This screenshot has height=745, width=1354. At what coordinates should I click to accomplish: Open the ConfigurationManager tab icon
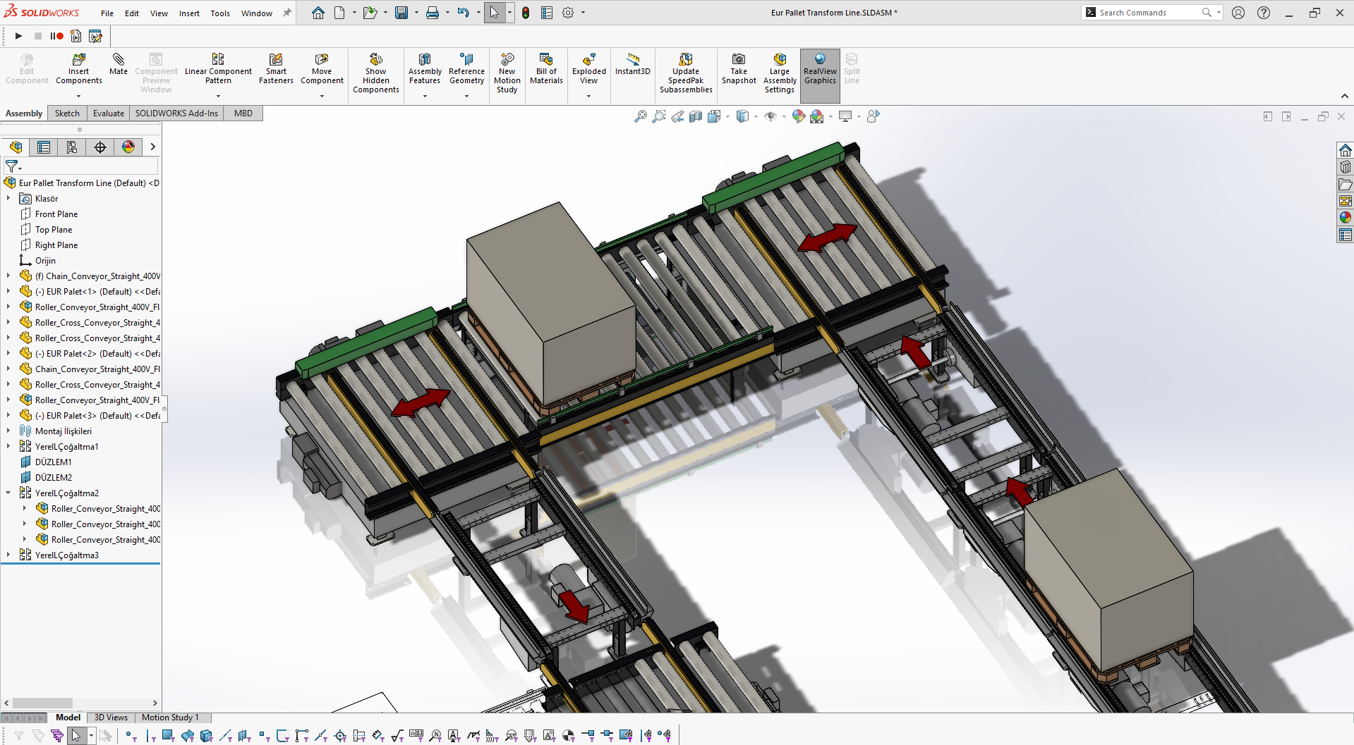point(72,147)
